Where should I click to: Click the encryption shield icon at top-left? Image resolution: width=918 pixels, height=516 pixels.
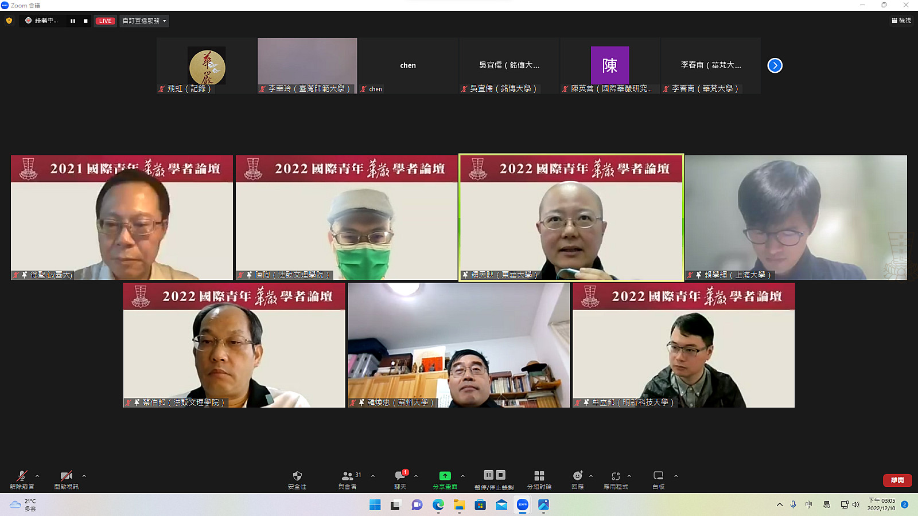[9, 21]
